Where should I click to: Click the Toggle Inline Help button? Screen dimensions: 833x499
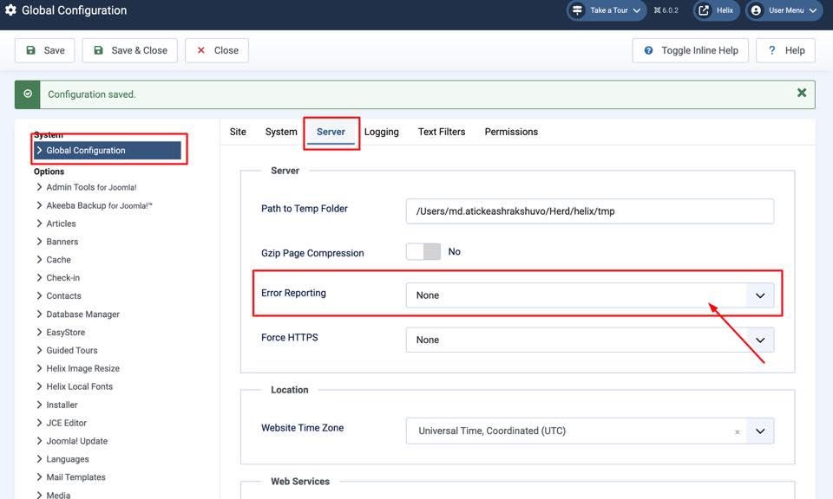(690, 50)
